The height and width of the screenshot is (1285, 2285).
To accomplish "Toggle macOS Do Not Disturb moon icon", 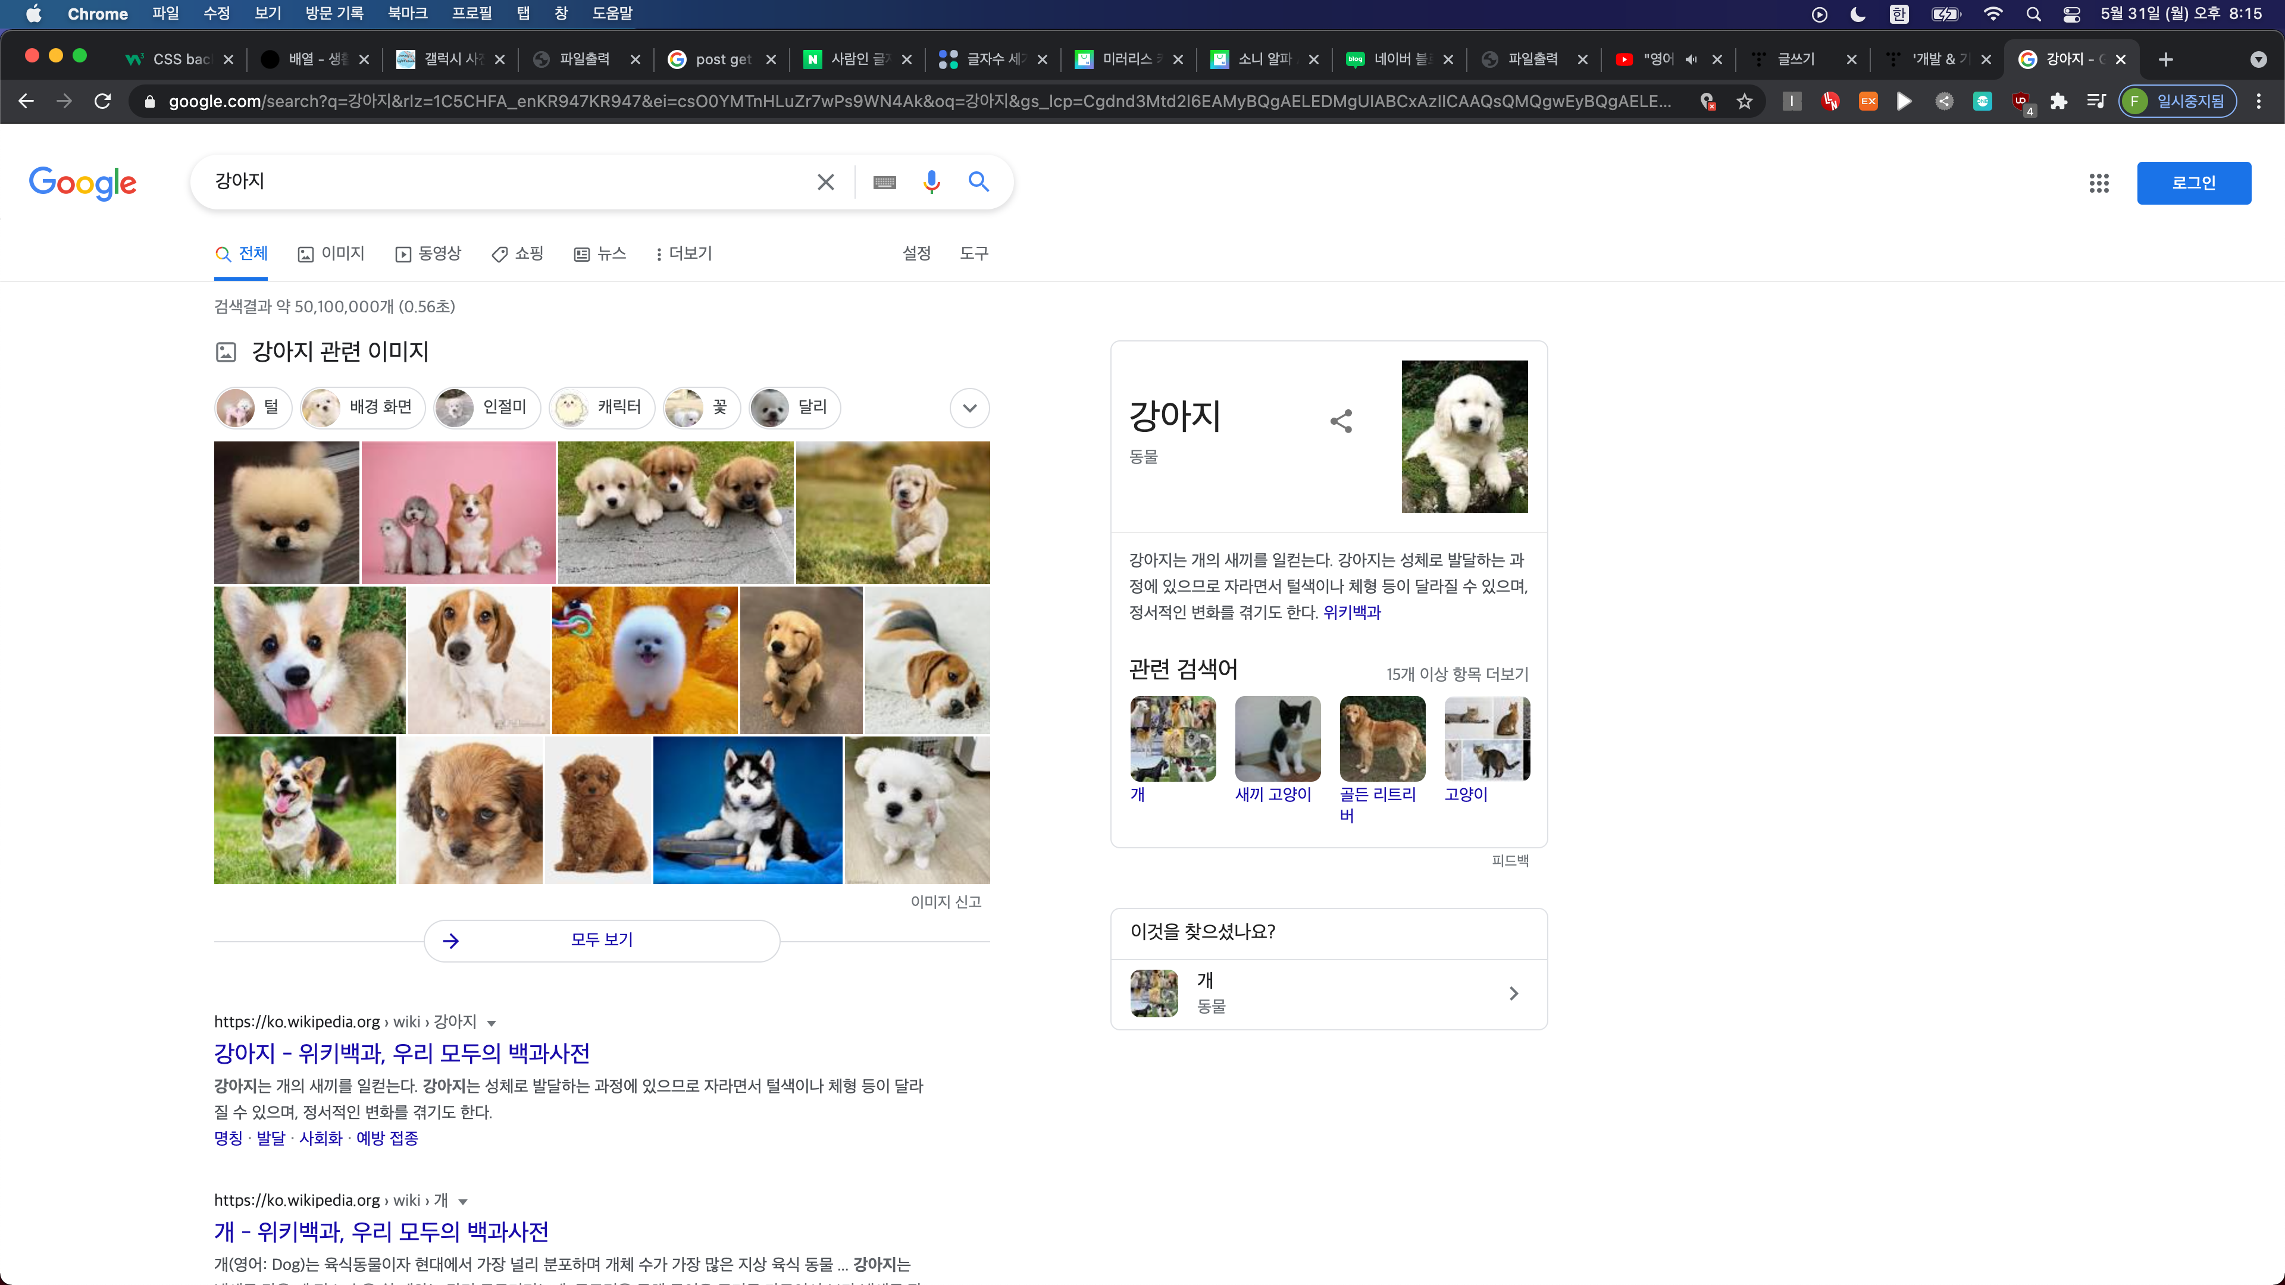I will click(1858, 13).
